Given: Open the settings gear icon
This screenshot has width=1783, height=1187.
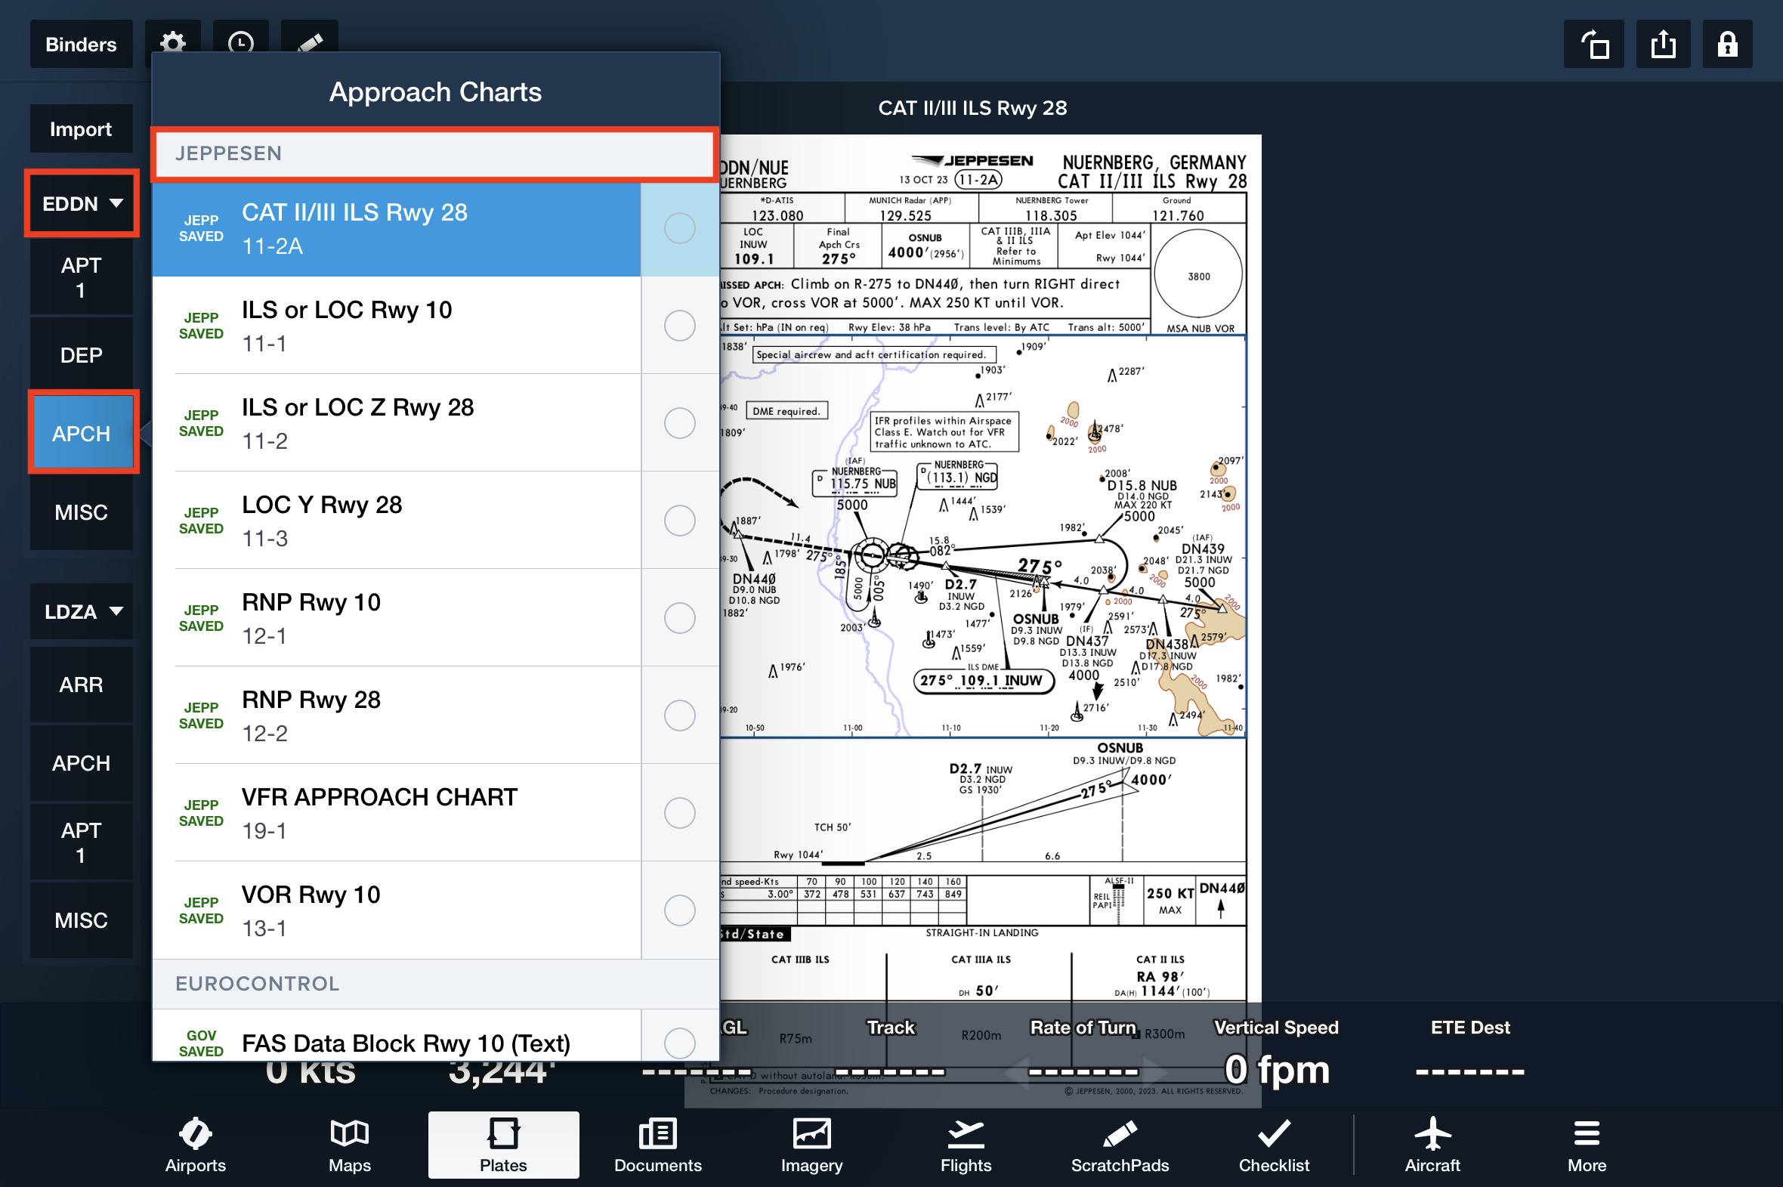Looking at the screenshot, I should point(173,41).
